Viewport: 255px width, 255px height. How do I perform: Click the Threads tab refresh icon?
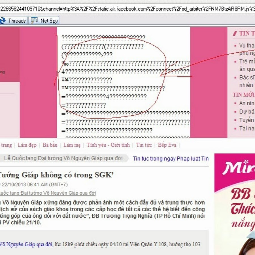3,20
